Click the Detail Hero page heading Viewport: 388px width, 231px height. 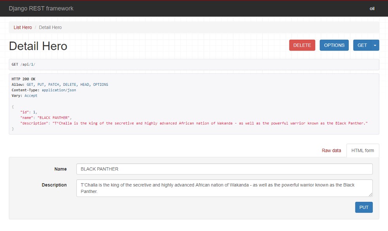click(38, 46)
